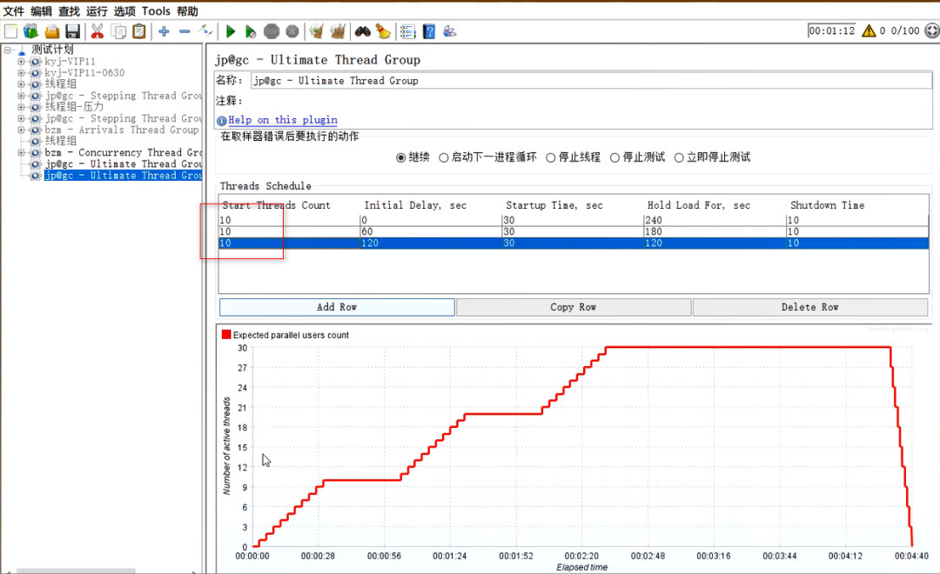Image resolution: width=940 pixels, height=574 pixels.
Task: Shut down test gracefully icon
Action: point(292,31)
